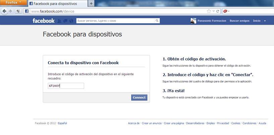Open new tab with plus button
This screenshot has width=274, height=135.
(x=91, y=3)
